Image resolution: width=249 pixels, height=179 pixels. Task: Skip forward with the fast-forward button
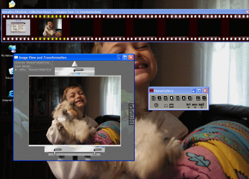click(177, 98)
